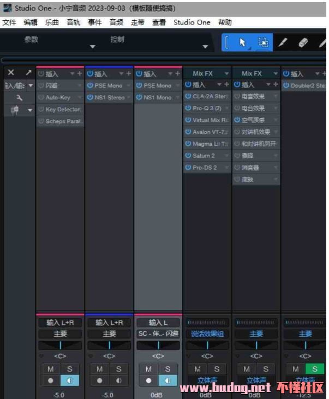Click the pan slider on the 输入 L channel
The height and width of the screenshot is (399, 329).
point(158,346)
